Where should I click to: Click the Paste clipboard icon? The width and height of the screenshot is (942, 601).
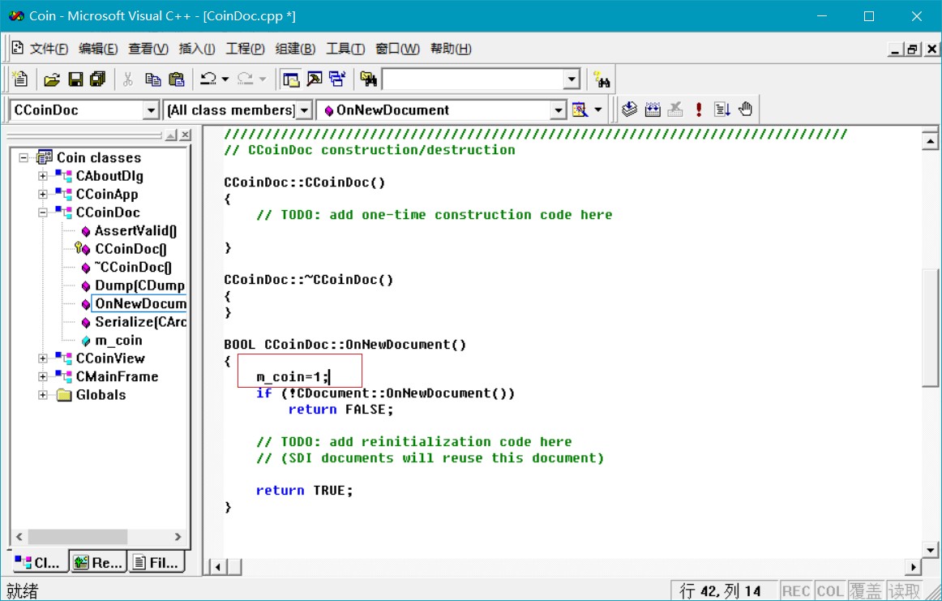[x=176, y=79]
